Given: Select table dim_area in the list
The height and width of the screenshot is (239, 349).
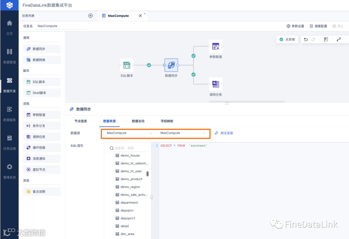Looking at the screenshot, I should (125, 234).
